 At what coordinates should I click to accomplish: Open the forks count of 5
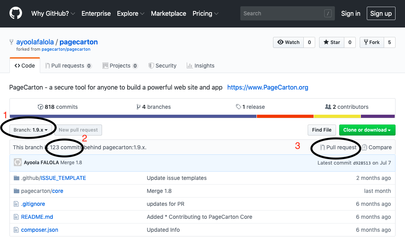tap(390, 42)
